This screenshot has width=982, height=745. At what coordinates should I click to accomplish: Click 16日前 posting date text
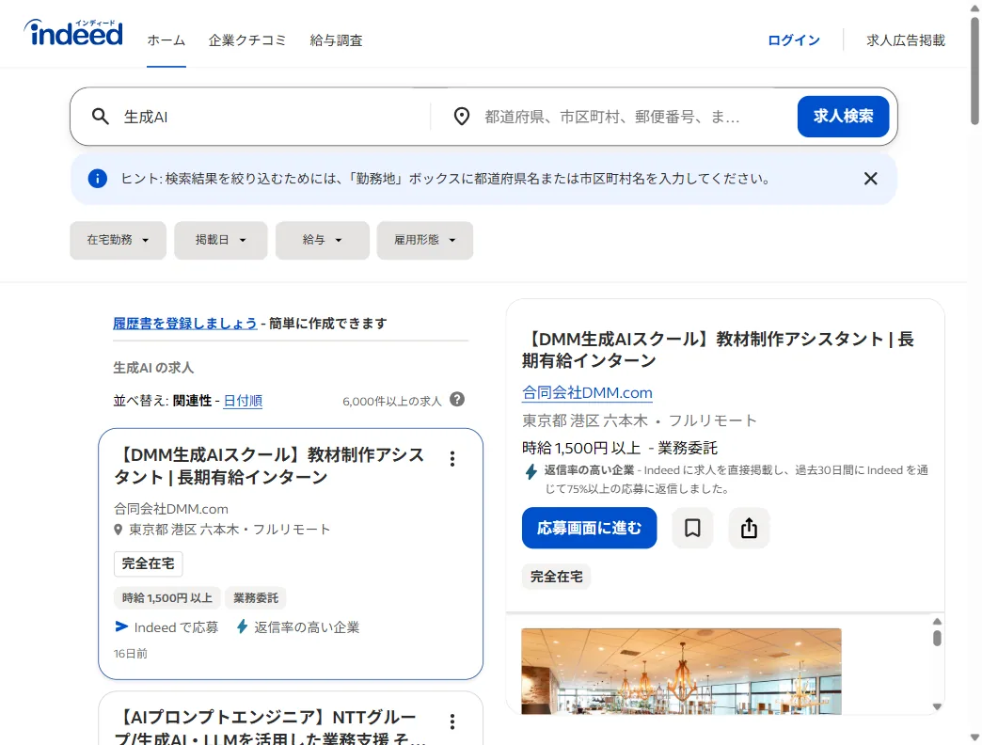[130, 654]
